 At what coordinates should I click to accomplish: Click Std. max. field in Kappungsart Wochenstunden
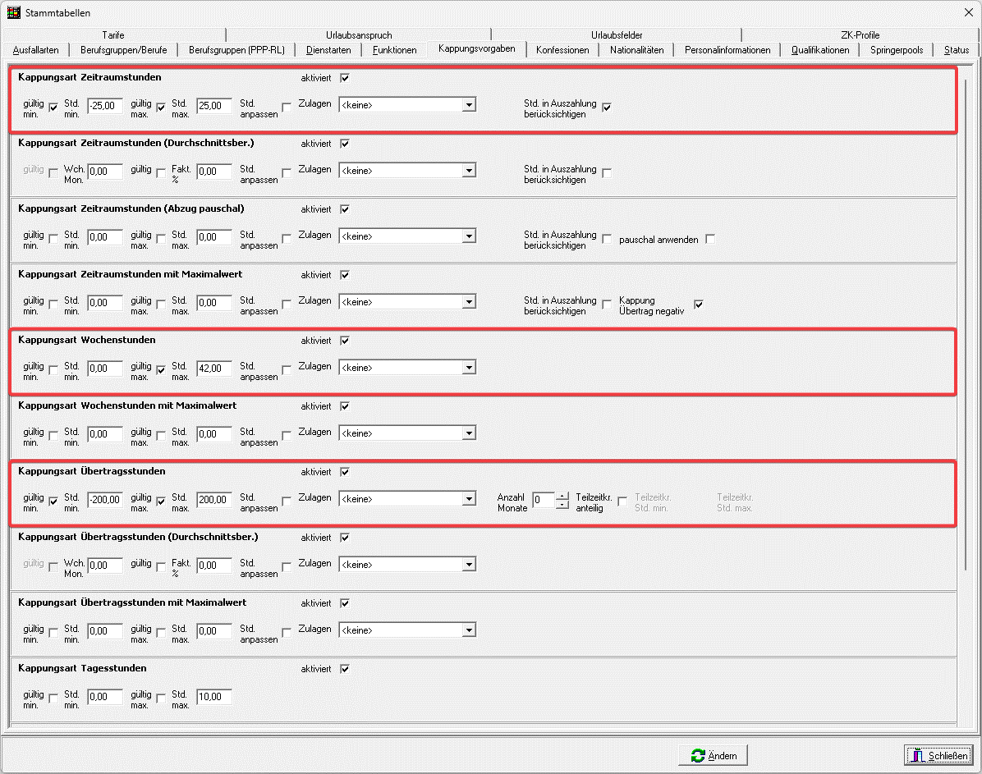(214, 369)
